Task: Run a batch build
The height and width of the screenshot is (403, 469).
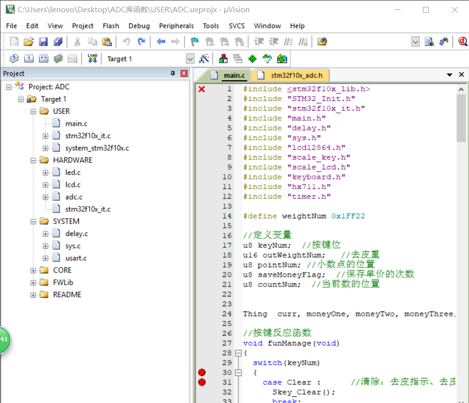Action: tap(58, 59)
